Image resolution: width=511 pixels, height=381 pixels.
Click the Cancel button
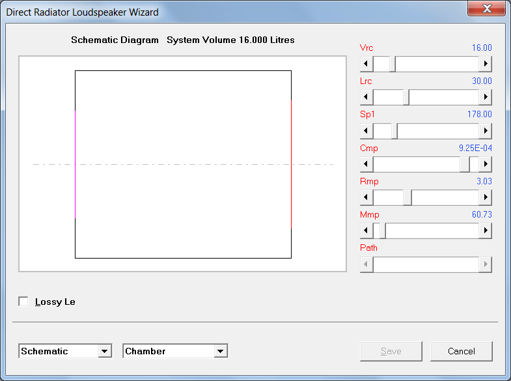pyautogui.click(x=461, y=351)
